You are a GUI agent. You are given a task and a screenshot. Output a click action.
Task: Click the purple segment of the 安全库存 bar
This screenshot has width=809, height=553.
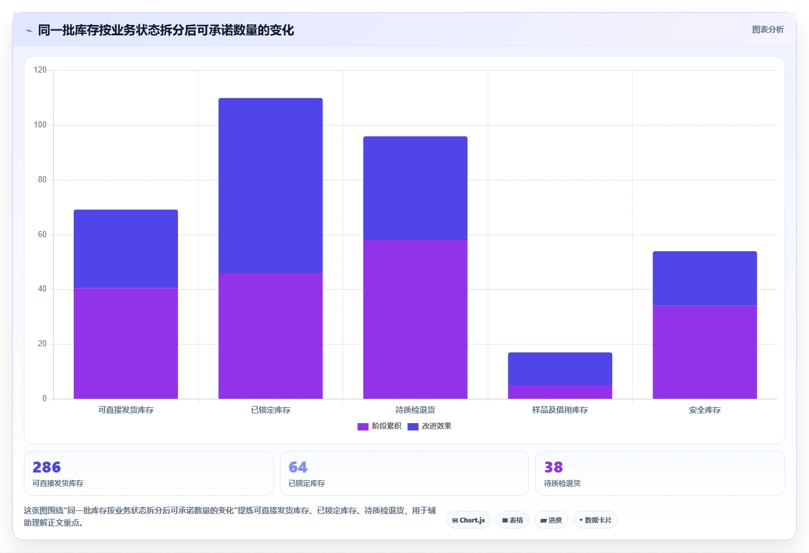(x=705, y=352)
